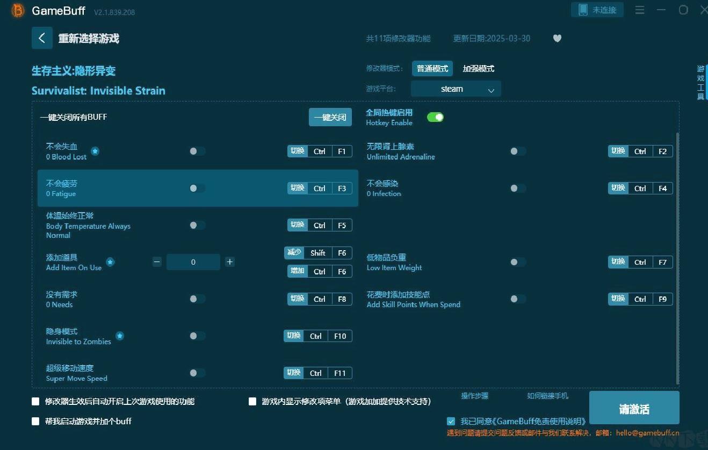This screenshot has height=450, width=708.
Task: Click the F10 hotkey key box
Action: click(x=340, y=336)
